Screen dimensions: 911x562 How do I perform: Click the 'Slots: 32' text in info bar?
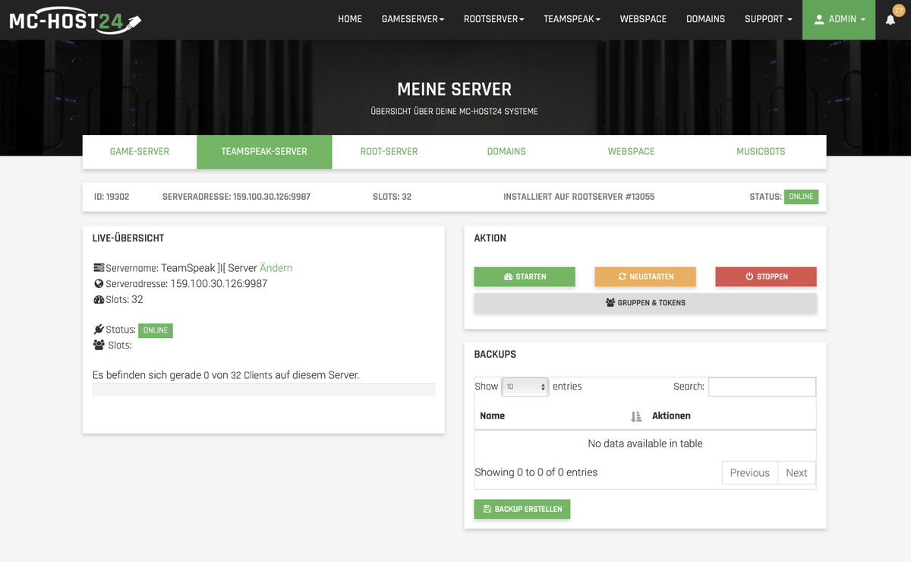[392, 197]
